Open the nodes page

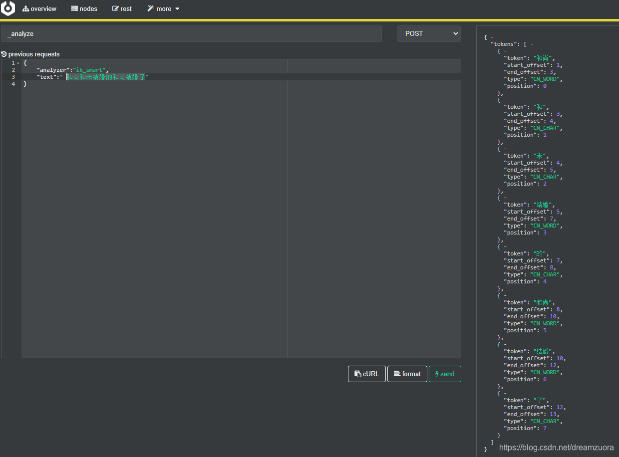84,9
